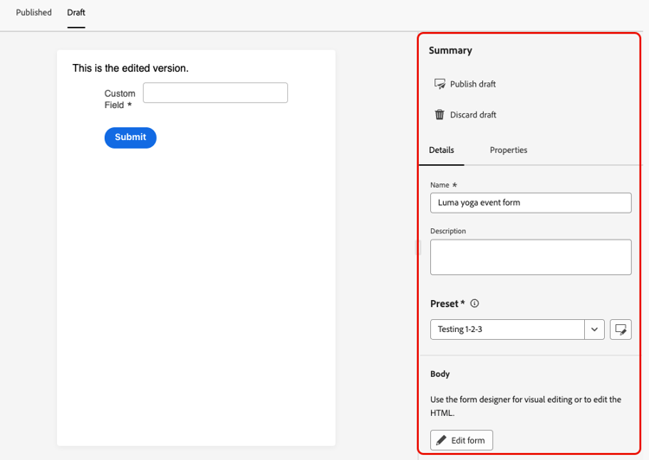Open the Details tab
This screenshot has height=460, width=649.
click(x=441, y=150)
